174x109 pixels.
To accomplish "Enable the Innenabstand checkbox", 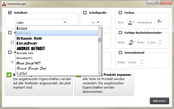I will coord(120,53).
